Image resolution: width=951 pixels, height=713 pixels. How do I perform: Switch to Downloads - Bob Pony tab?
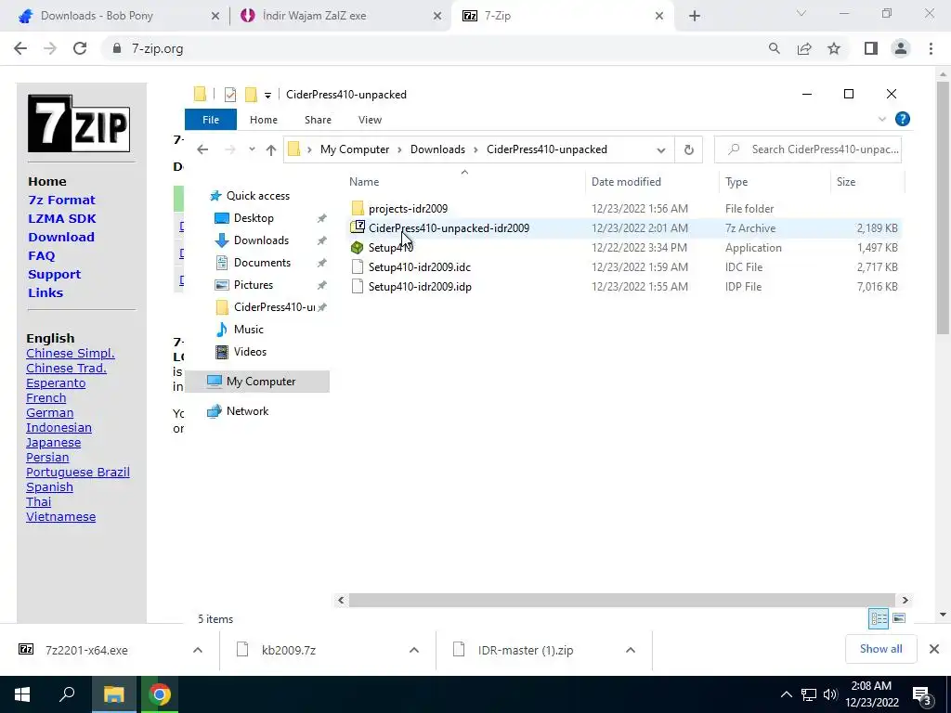pos(97,16)
